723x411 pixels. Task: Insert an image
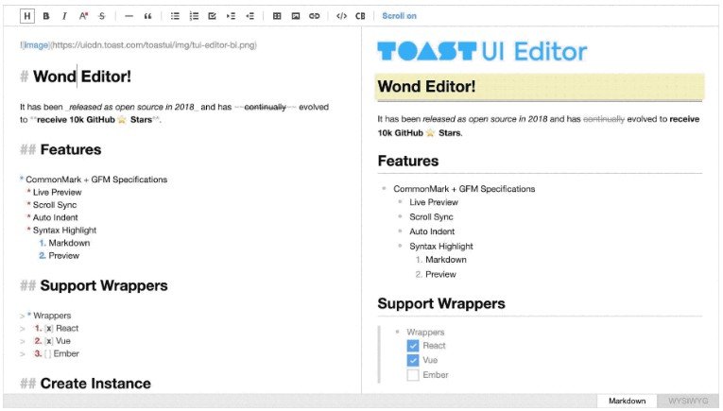[x=296, y=16]
